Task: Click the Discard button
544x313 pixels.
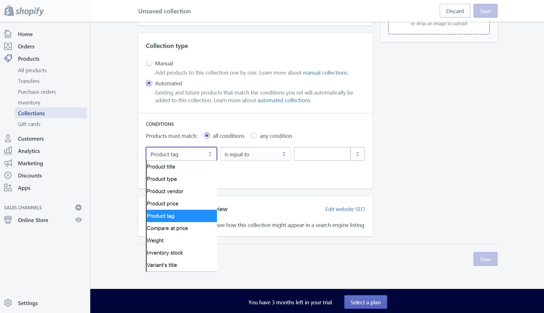Action: (x=455, y=11)
